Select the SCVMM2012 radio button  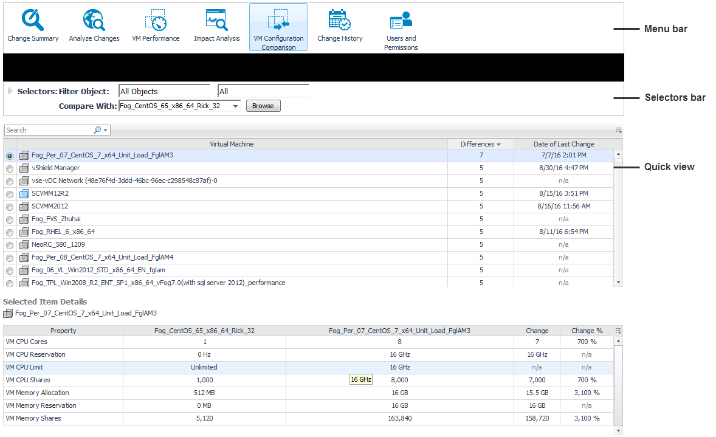point(9,207)
